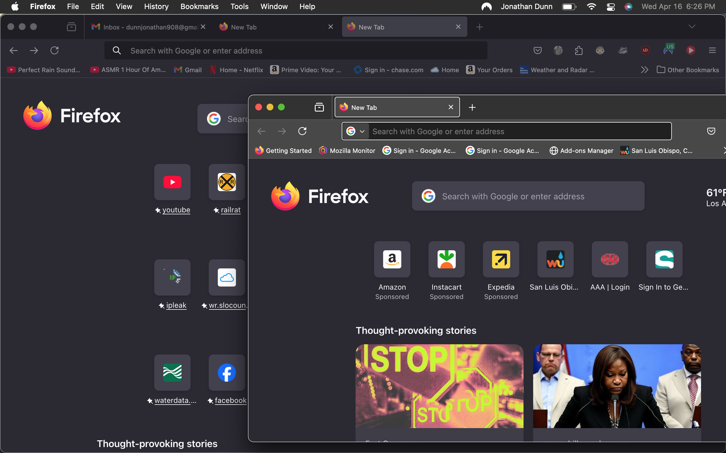The height and width of the screenshot is (453, 726).
Task: Open the Bookmarks menu in menu bar
Action: pos(199,7)
